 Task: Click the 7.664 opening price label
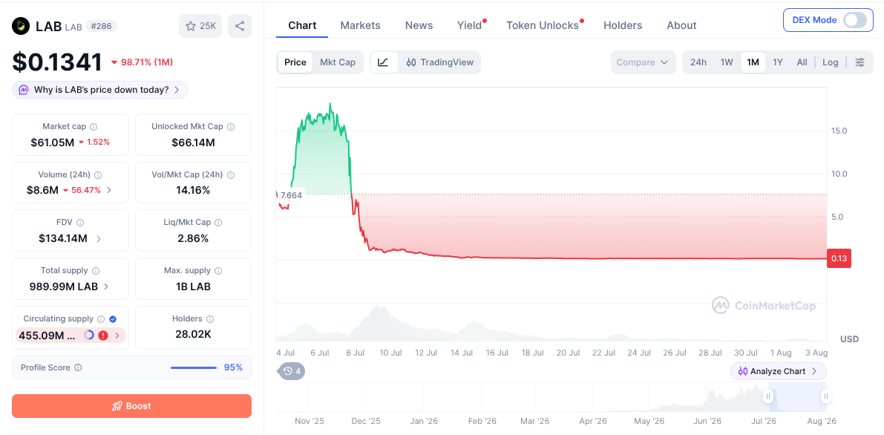(291, 195)
